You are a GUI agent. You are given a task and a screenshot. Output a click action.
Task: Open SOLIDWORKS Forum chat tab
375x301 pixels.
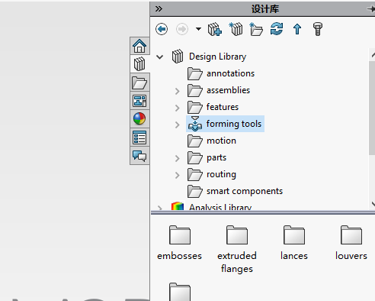(x=139, y=156)
